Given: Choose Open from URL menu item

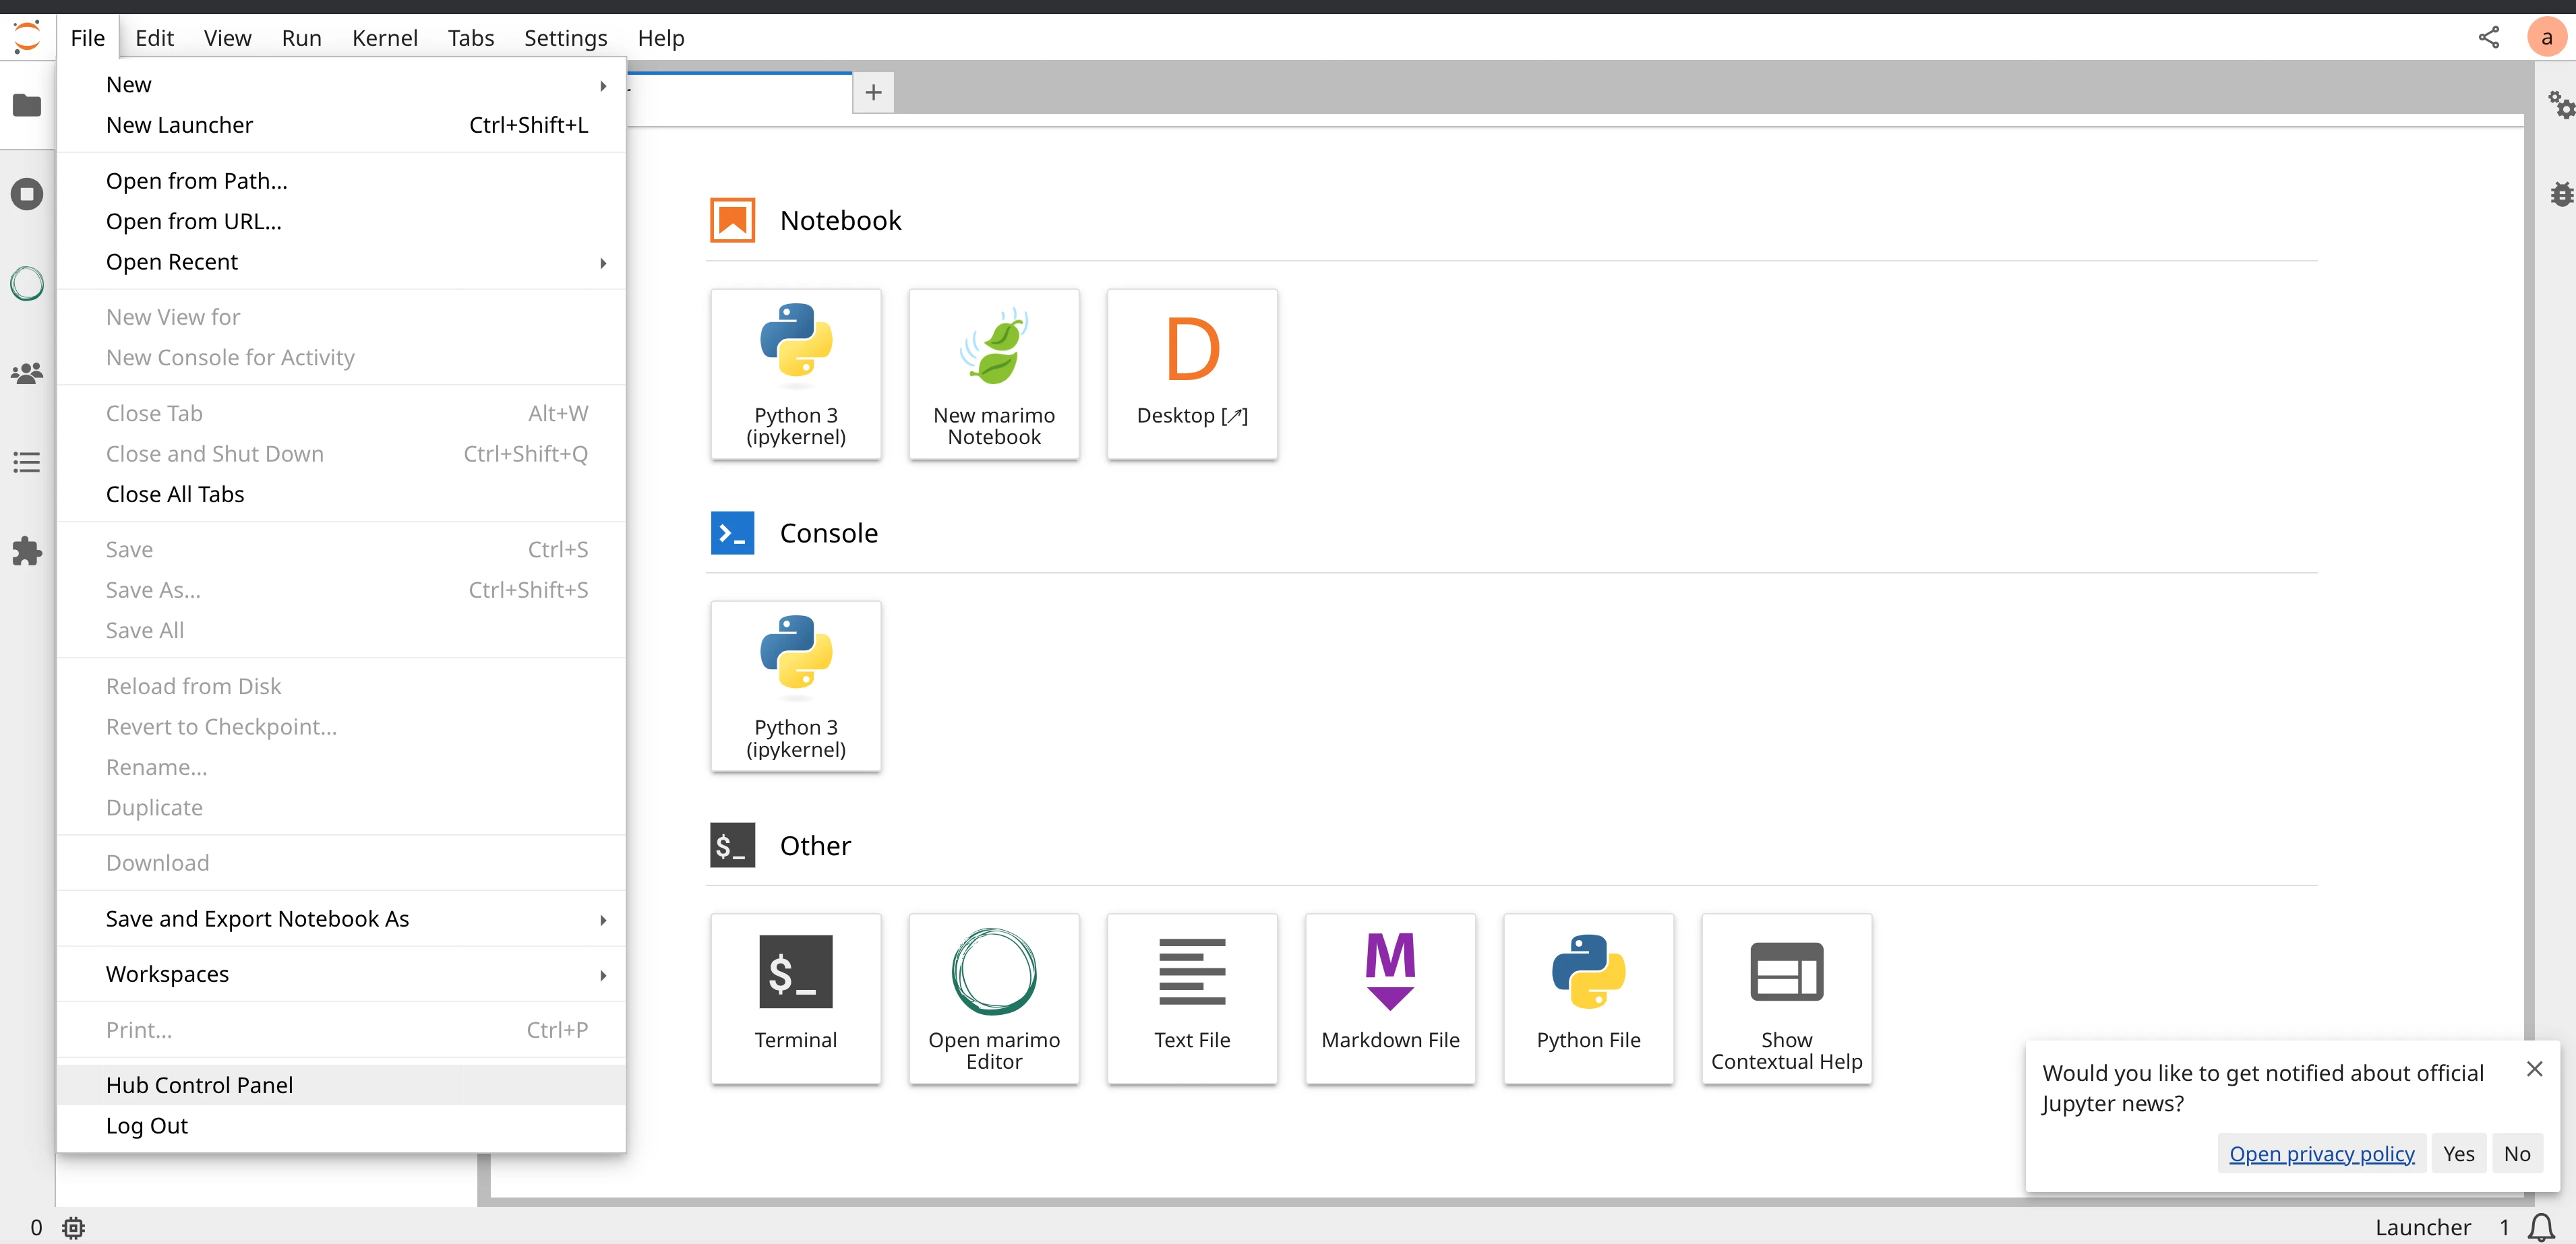Looking at the screenshot, I should coord(341,222).
